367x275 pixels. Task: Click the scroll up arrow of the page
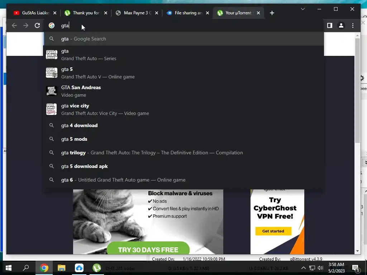(357, 35)
